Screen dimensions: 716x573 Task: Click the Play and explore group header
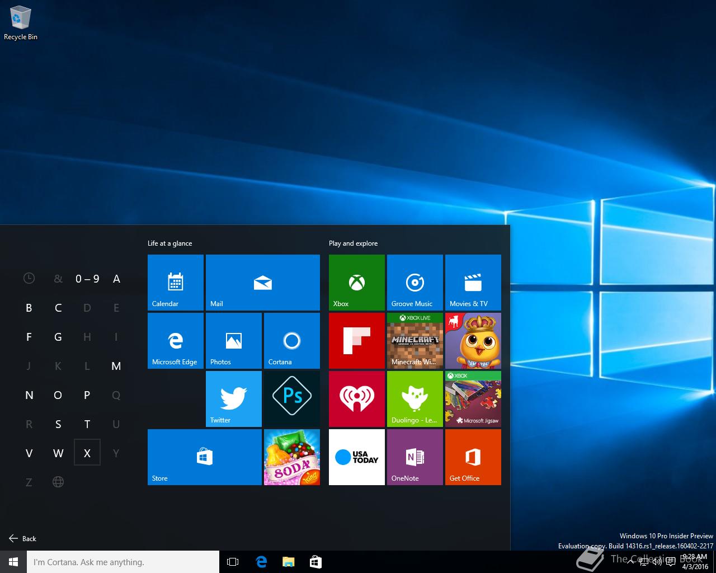353,243
